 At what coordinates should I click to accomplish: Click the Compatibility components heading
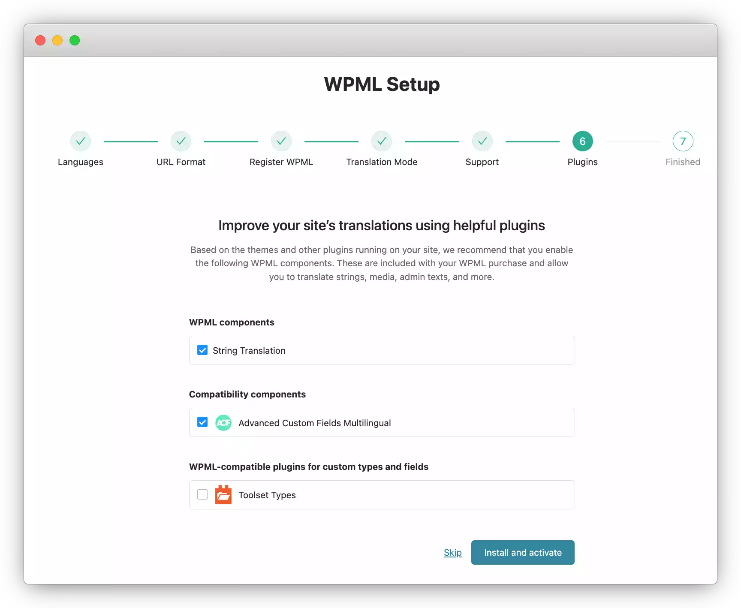pyautogui.click(x=247, y=394)
